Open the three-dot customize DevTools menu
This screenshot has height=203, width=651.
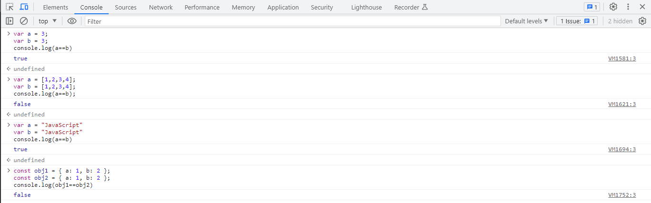628,7
